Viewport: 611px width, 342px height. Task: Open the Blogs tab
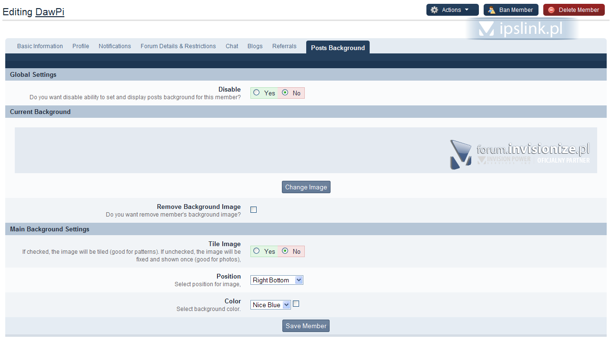[x=255, y=46]
